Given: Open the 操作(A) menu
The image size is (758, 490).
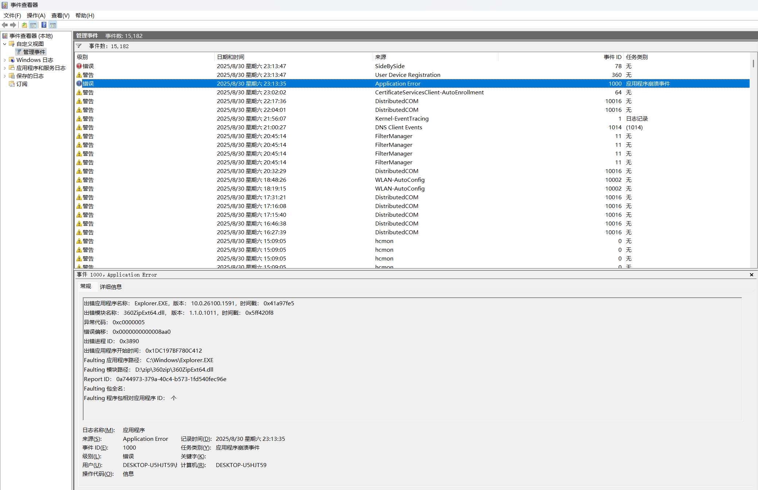Looking at the screenshot, I should pyautogui.click(x=36, y=15).
